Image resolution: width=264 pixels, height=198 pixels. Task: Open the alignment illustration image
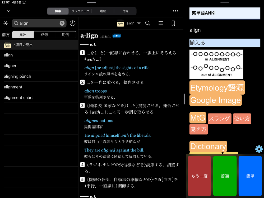coord(216,64)
